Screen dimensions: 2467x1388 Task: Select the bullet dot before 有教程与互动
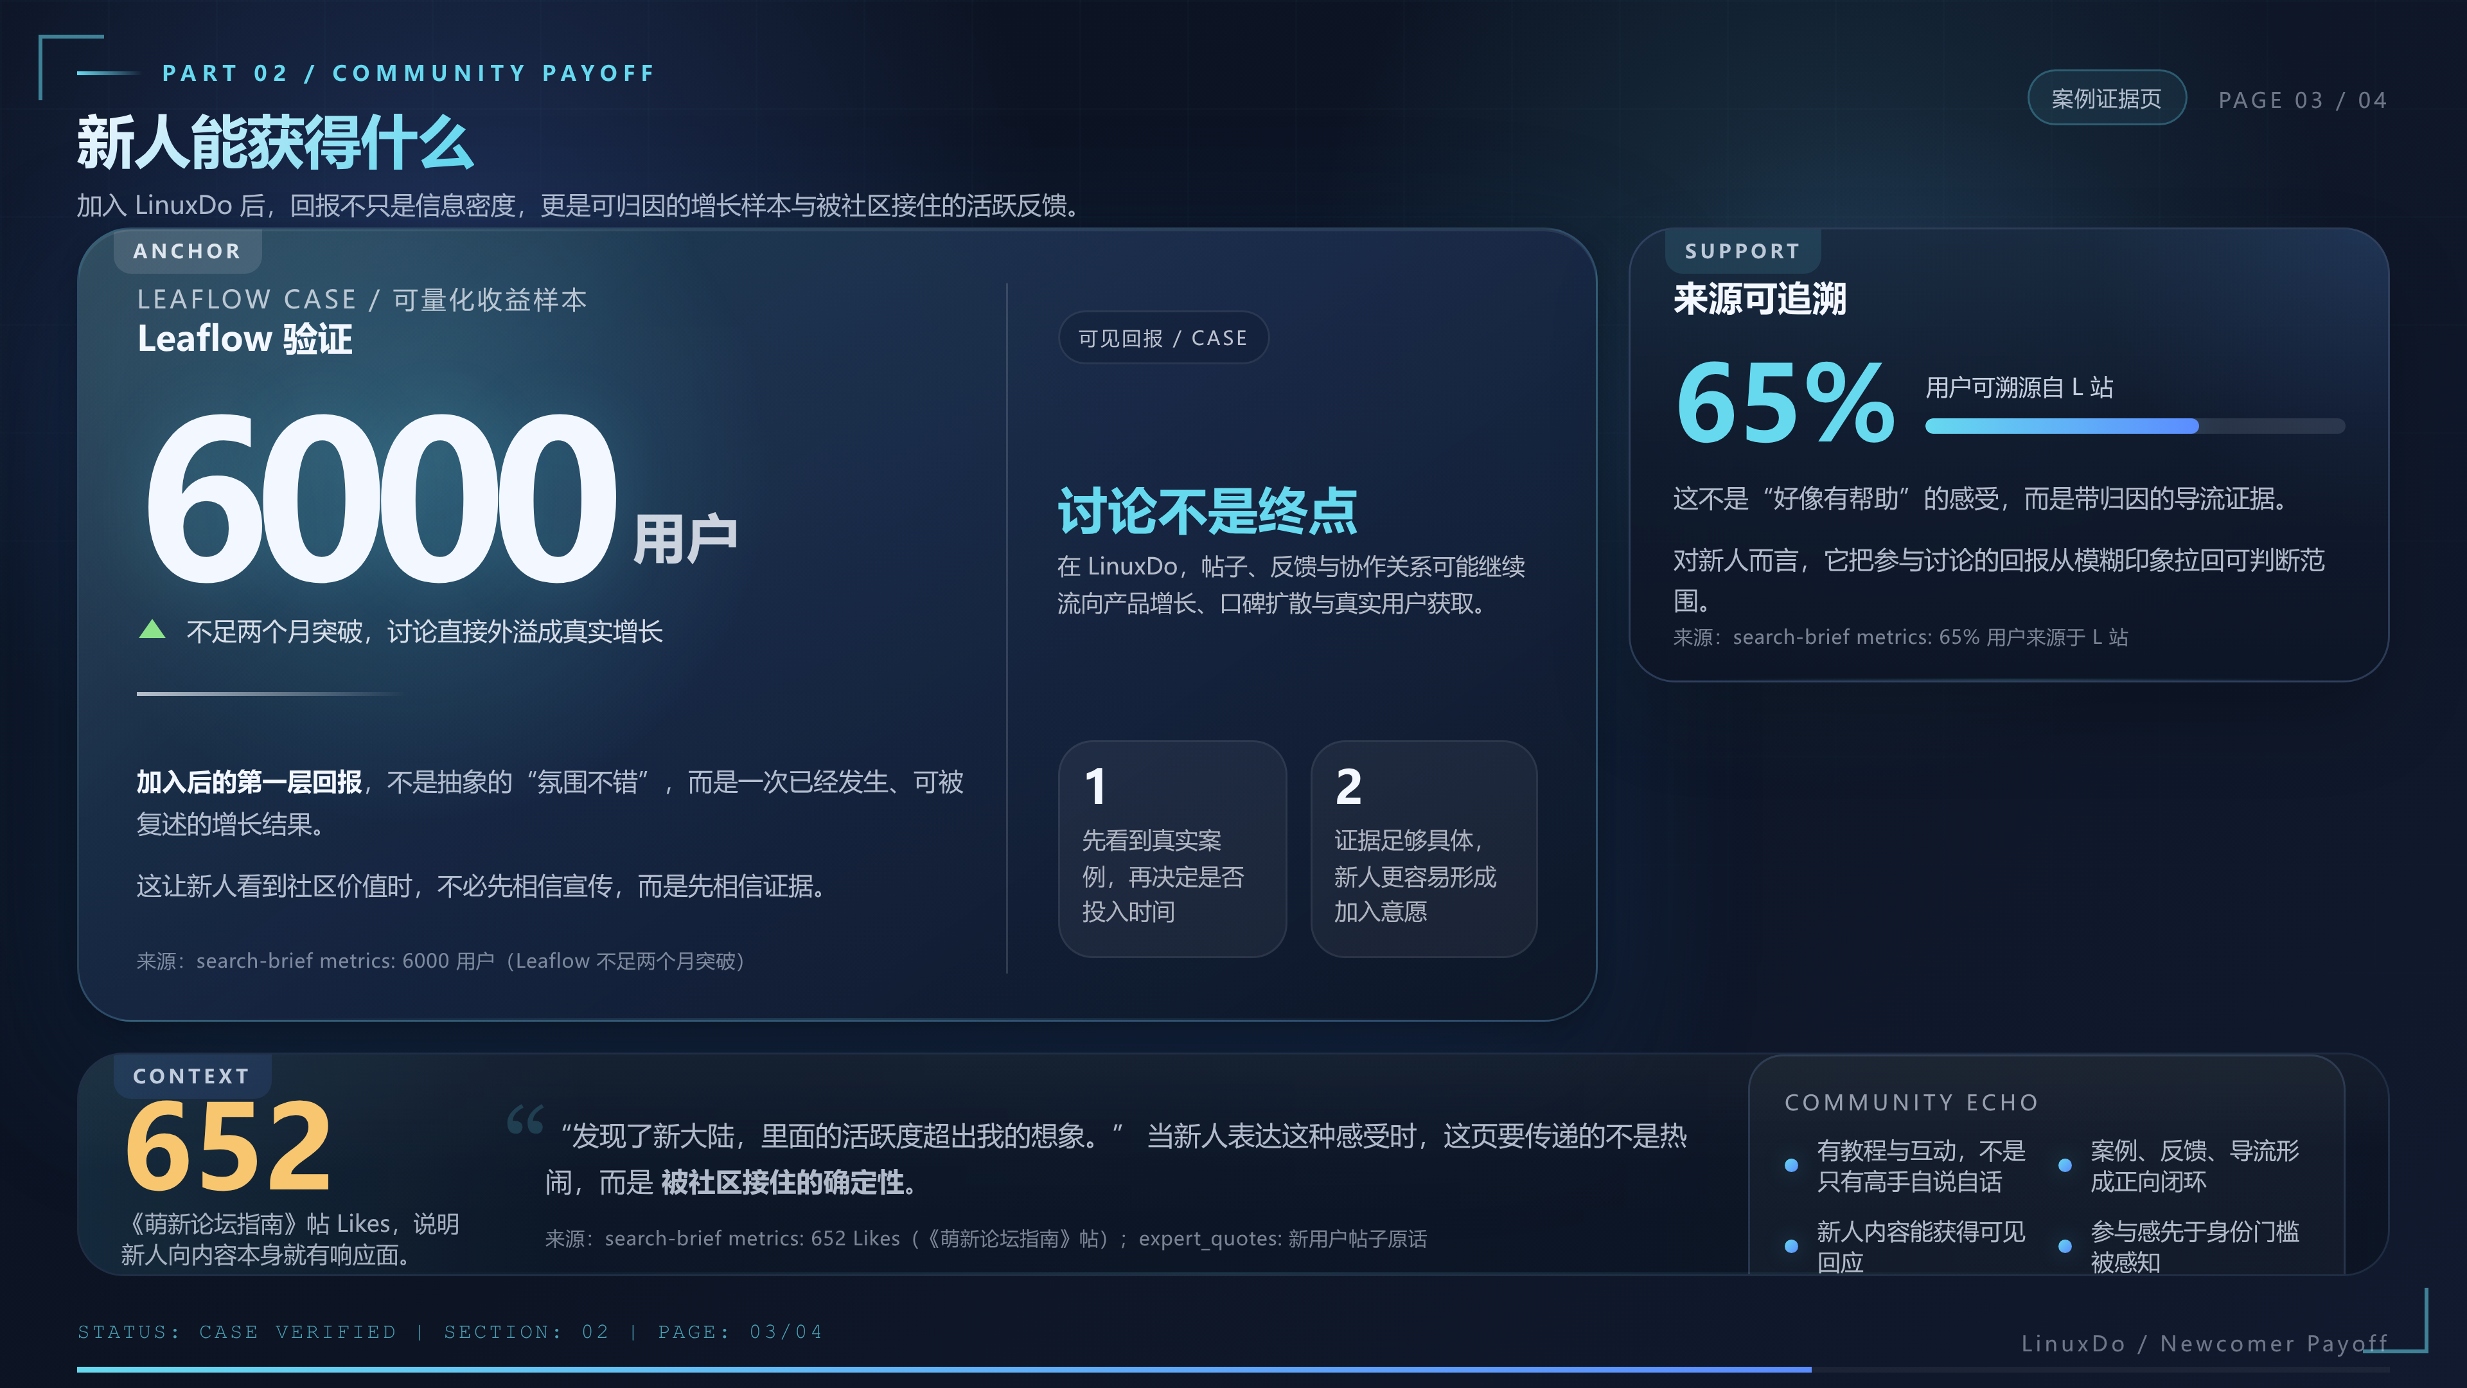1792,1165
